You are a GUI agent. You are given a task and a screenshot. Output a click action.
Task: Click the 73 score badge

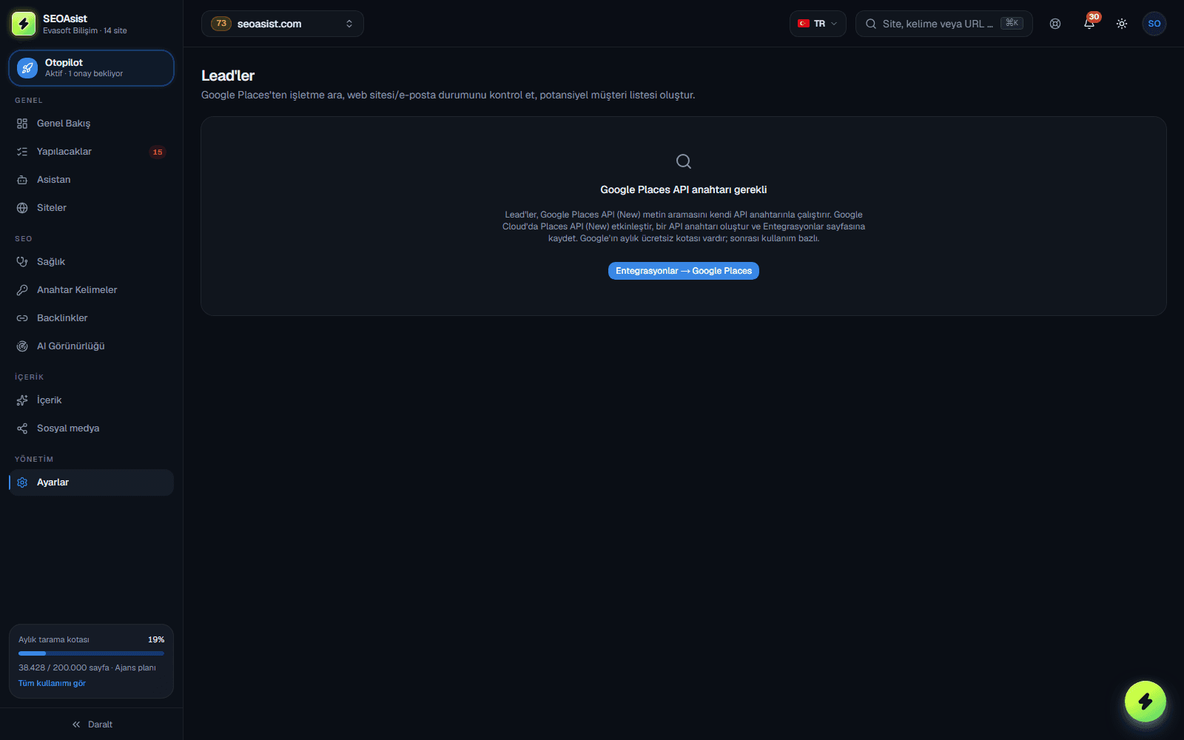(x=221, y=24)
